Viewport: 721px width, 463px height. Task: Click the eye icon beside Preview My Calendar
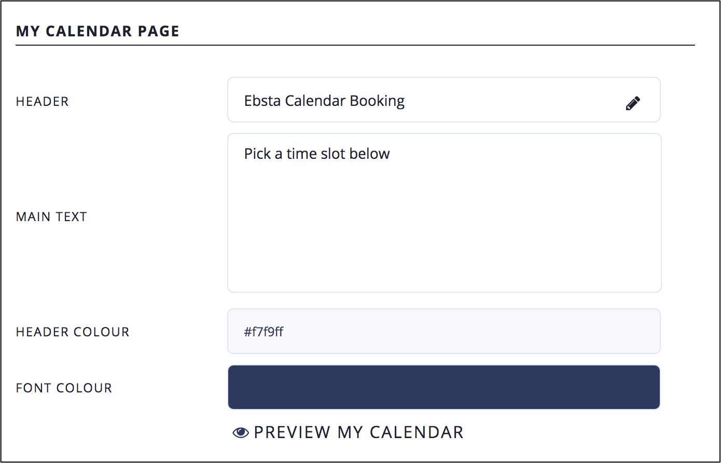coord(241,432)
